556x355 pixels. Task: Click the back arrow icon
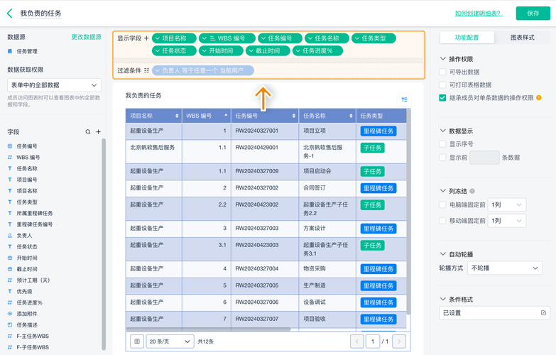point(9,13)
